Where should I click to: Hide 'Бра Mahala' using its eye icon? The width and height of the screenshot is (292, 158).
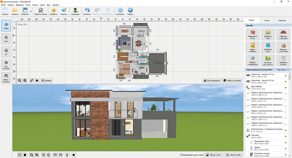[286, 87]
